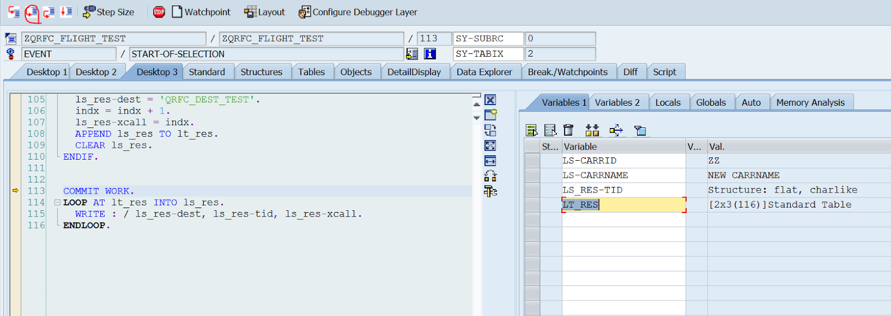Image resolution: width=891 pixels, height=316 pixels.
Task: Open the Standard tab
Action: pyautogui.click(x=207, y=72)
